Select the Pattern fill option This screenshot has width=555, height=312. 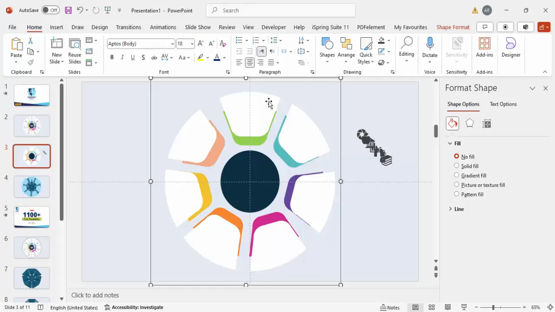click(x=469, y=195)
